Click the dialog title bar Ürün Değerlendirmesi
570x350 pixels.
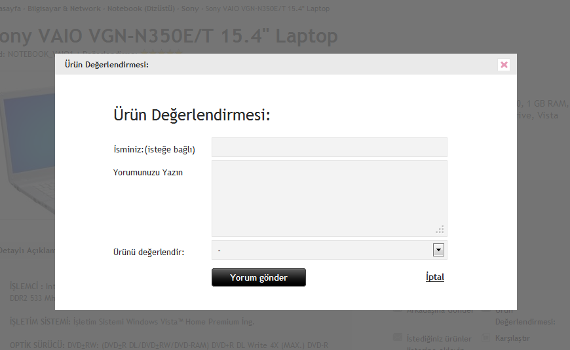(x=106, y=64)
